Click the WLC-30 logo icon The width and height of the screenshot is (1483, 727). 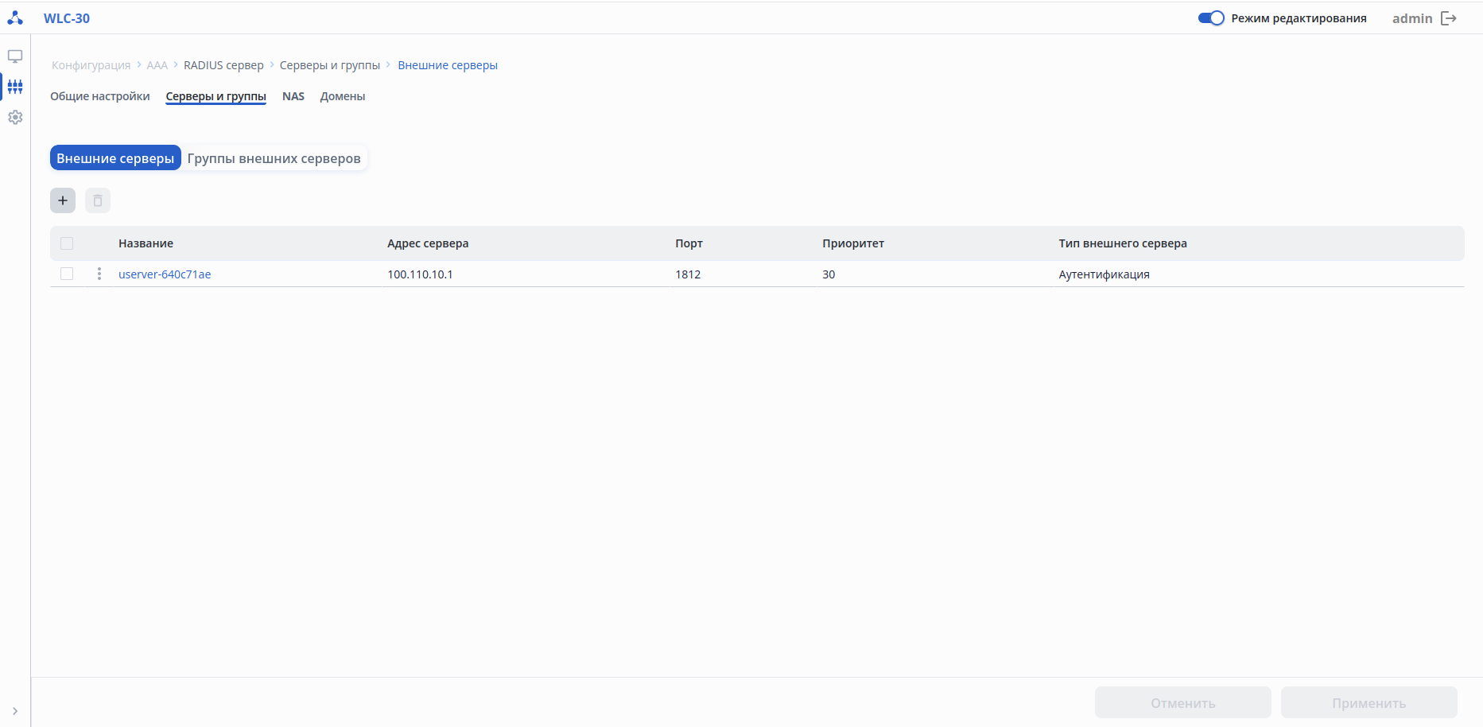(x=15, y=17)
